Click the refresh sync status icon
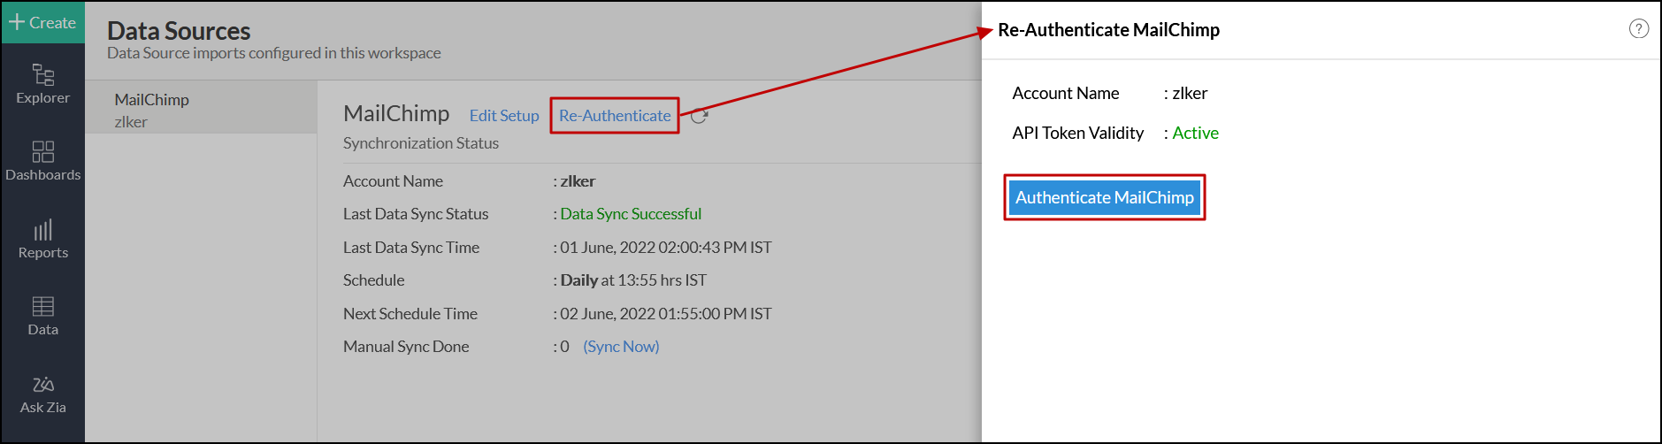This screenshot has width=1662, height=444. click(699, 116)
